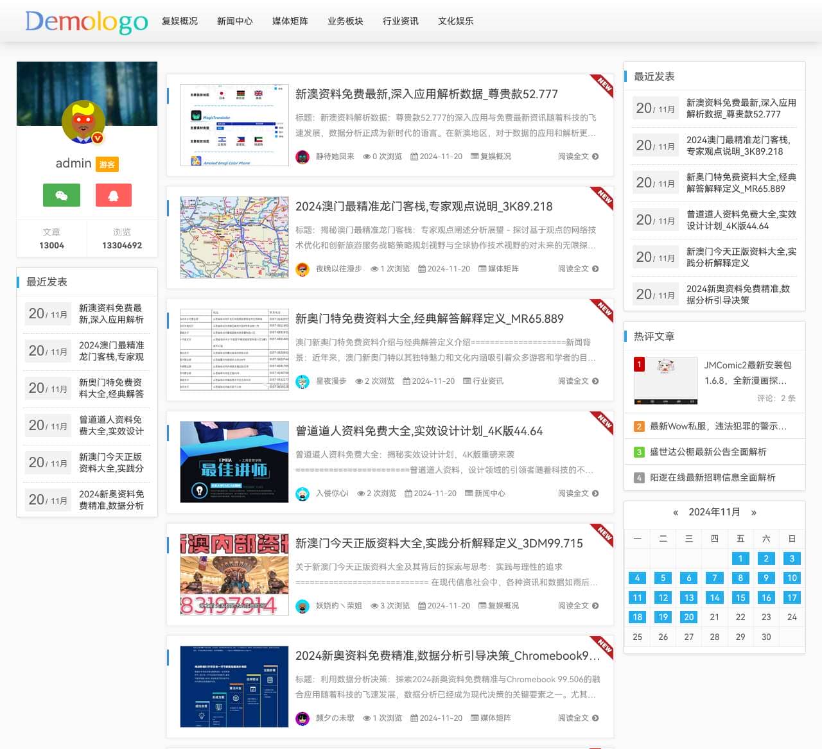
Task: Open the 业务板块 menu item
Action: 345,21
